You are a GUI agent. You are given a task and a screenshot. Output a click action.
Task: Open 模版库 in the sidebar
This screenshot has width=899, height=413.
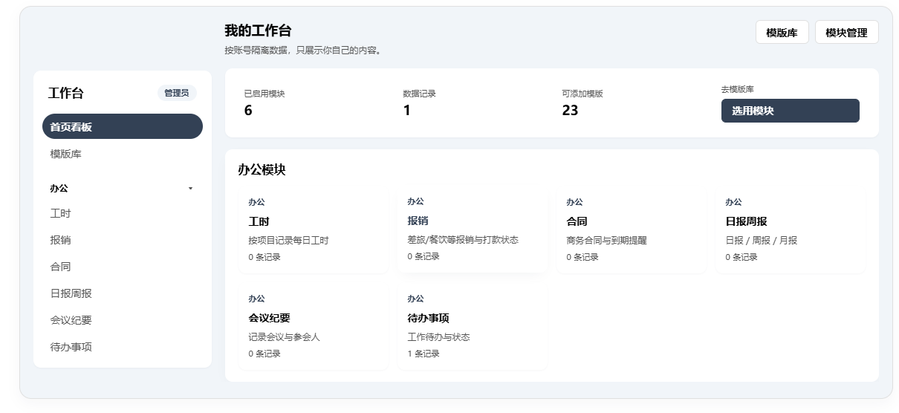[x=123, y=154]
